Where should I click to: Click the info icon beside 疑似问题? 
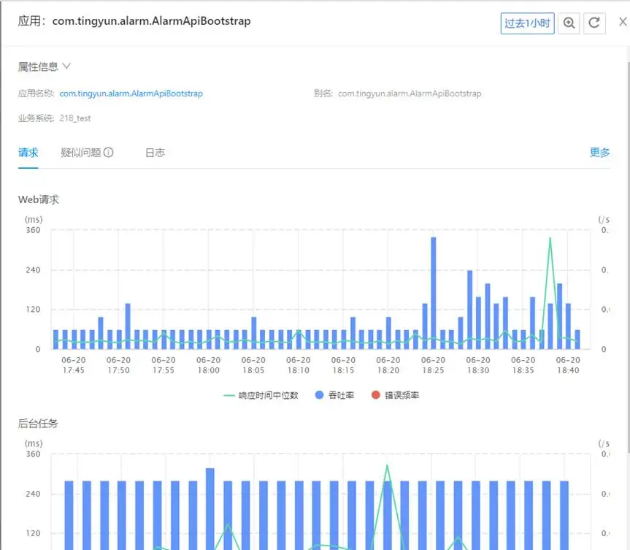pos(109,153)
